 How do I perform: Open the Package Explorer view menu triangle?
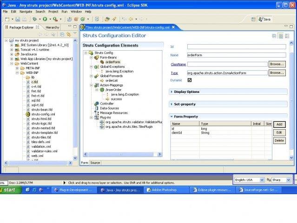tap(75, 33)
